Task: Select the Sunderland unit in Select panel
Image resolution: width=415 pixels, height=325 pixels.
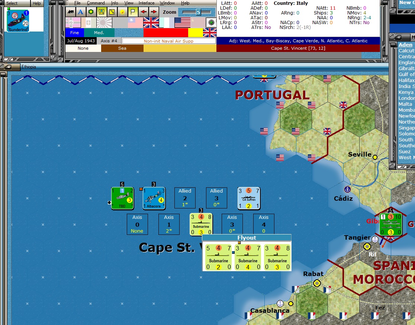Action: point(18,21)
